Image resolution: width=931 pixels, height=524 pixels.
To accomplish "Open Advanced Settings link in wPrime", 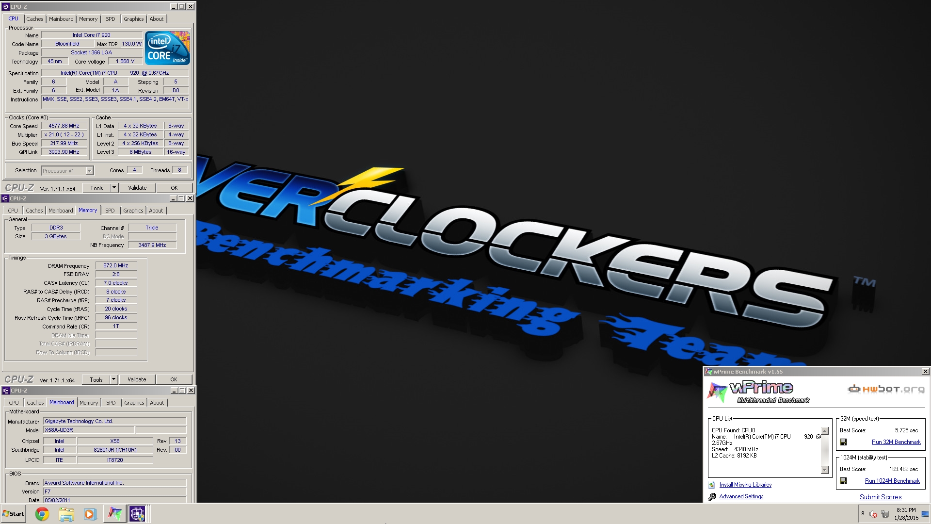I will click(741, 496).
